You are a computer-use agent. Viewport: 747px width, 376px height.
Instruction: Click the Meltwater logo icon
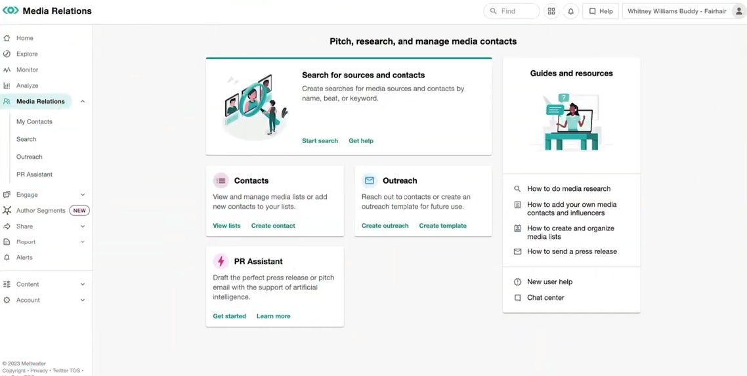pyautogui.click(x=11, y=10)
